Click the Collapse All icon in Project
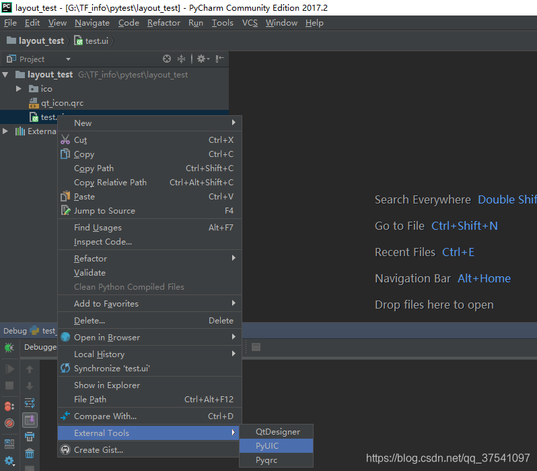Image resolution: width=537 pixels, height=471 pixels. click(182, 59)
